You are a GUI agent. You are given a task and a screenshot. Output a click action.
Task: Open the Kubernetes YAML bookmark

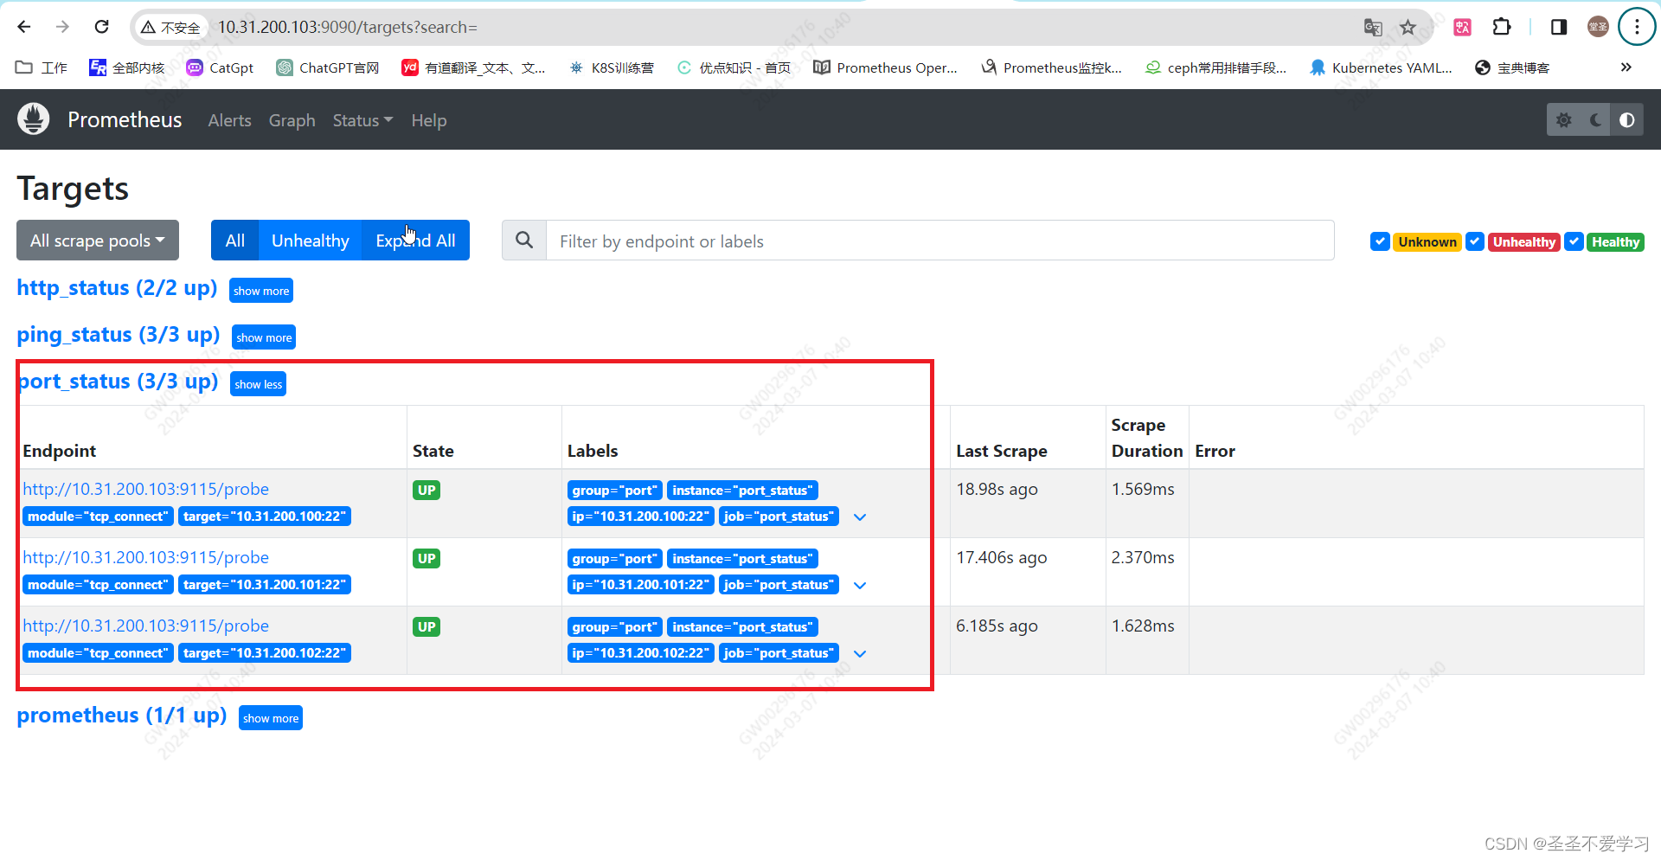pyautogui.click(x=1381, y=67)
